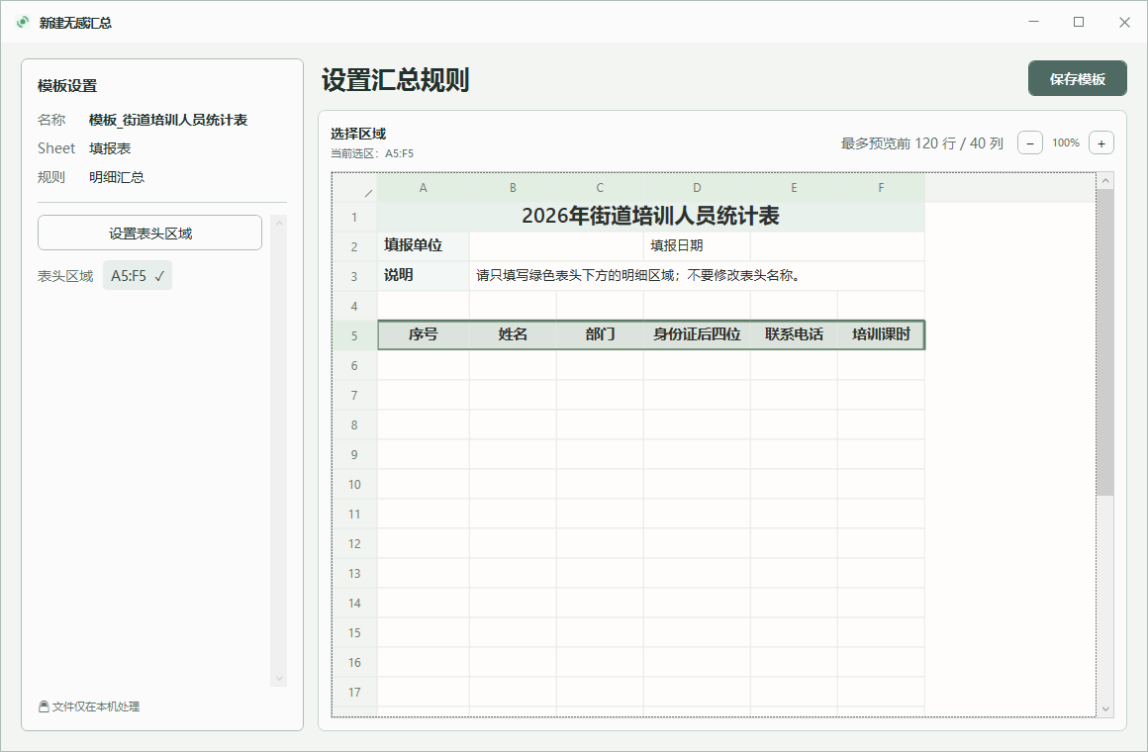Close the 新建无感汇总 window
The width and height of the screenshot is (1148, 752).
[1124, 22]
